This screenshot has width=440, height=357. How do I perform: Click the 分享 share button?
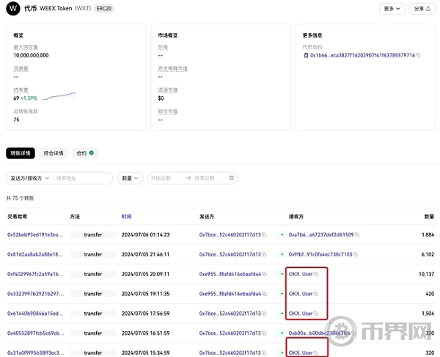422,9
